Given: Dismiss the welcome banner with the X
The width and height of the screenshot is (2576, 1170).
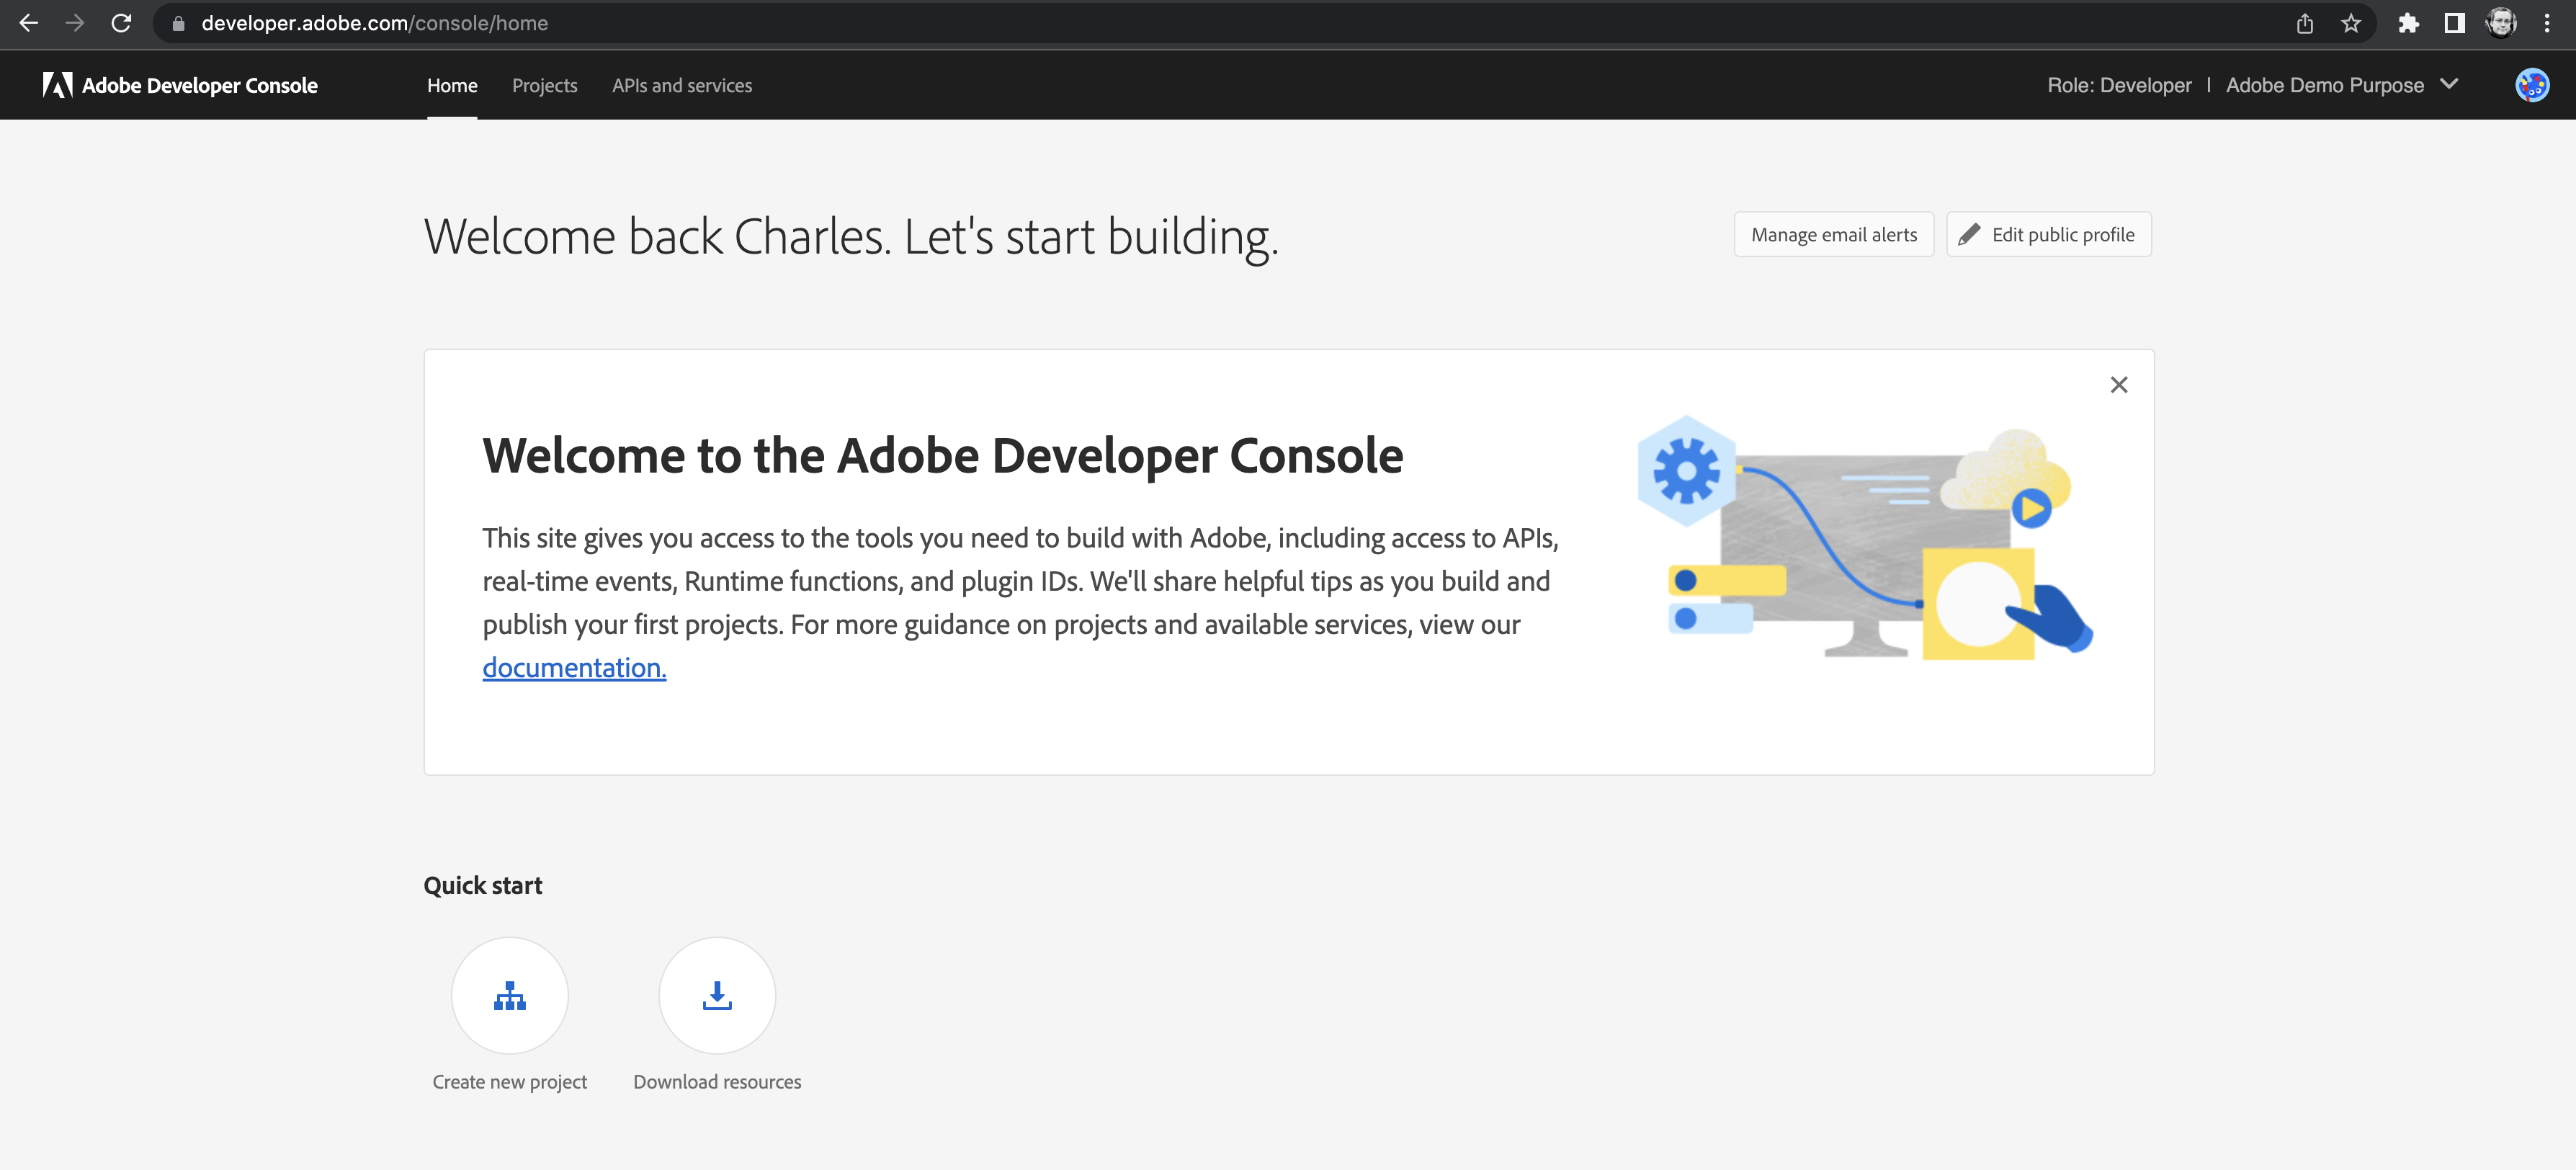Looking at the screenshot, I should [x=2118, y=385].
